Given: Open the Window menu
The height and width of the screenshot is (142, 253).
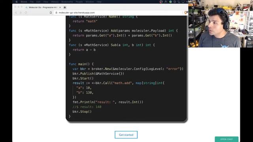Looking at the screenshot, I should [90, 2].
